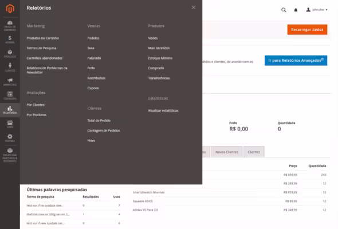Open the Mais Vendidos report

coord(159,48)
